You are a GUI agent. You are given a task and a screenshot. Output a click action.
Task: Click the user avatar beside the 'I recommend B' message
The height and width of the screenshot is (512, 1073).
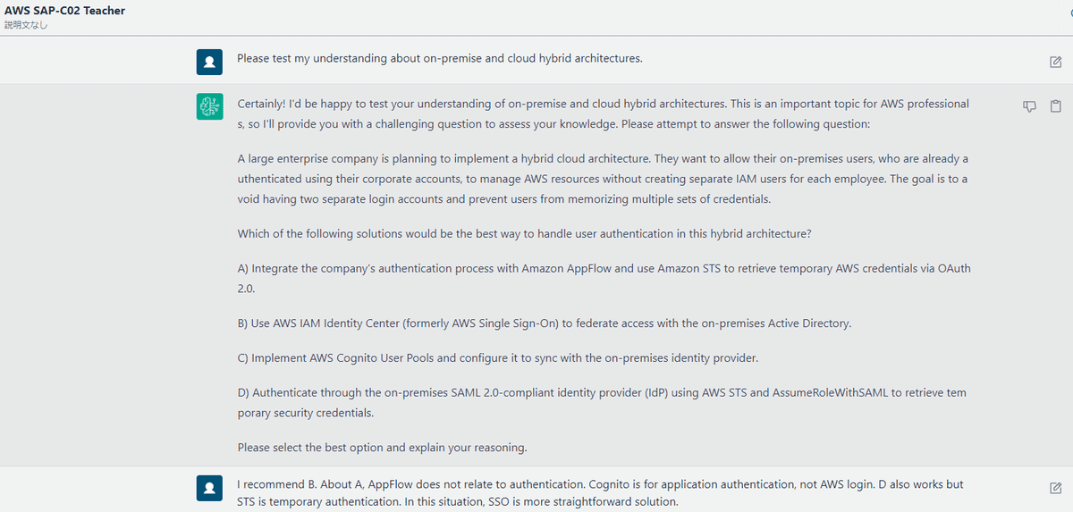click(209, 488)
